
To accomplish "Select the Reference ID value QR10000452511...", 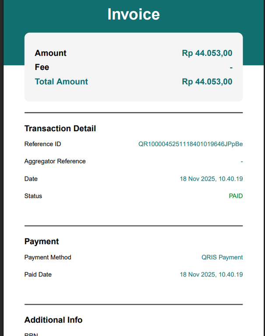I will pyautogui.click(x=191, y=144).
